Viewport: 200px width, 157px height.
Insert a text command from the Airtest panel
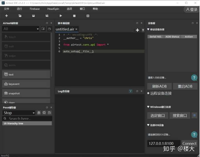(26, 75)
